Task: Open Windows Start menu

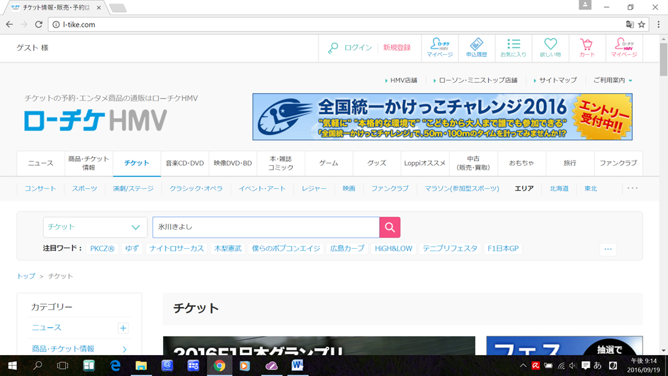Action: point(12,366)
